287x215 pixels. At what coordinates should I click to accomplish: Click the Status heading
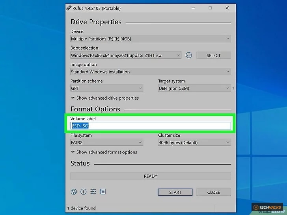80,163
